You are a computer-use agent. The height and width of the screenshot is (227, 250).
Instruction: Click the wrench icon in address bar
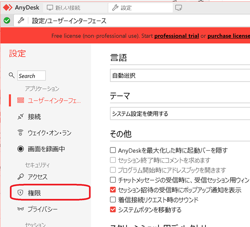(21, 20)
